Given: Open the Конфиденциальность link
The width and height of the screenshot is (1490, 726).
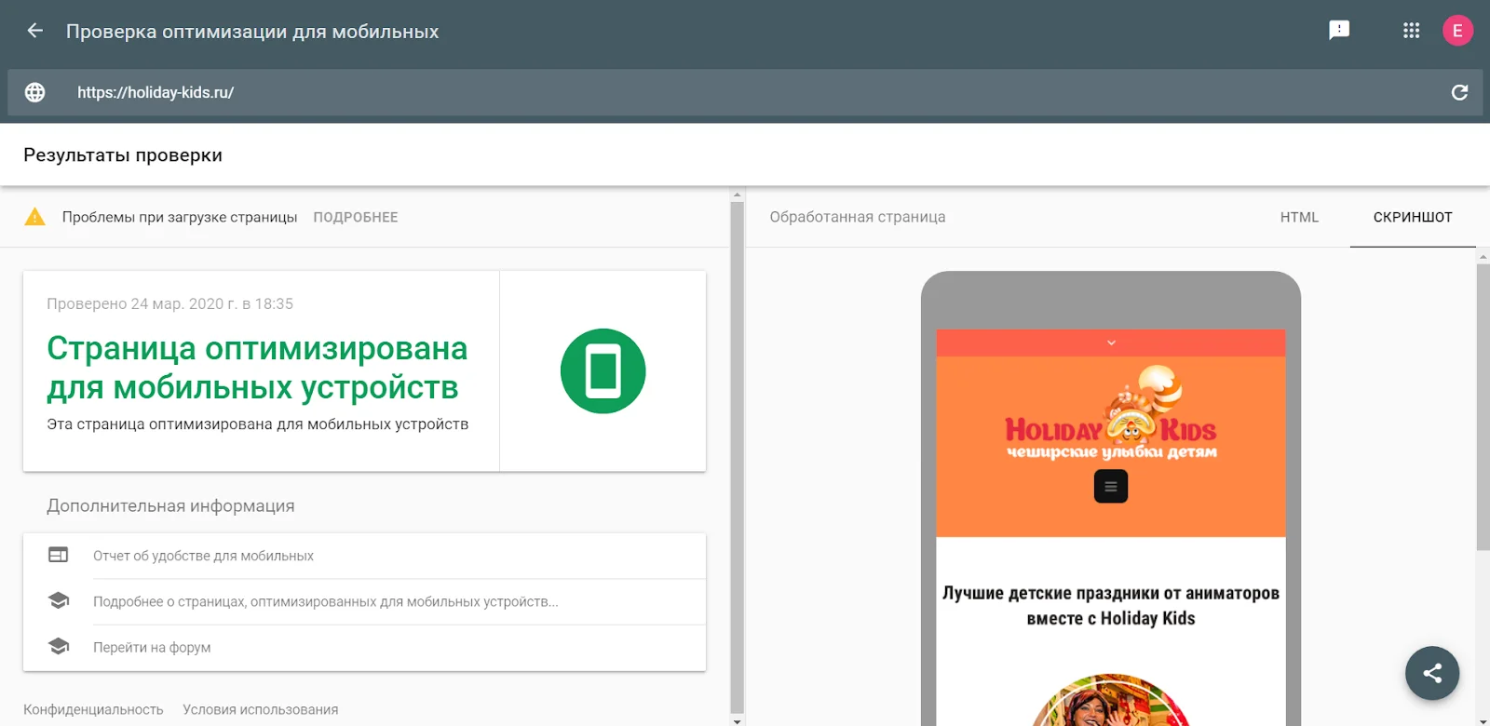Looking at the screenshot, I should (x=93, y=709).
